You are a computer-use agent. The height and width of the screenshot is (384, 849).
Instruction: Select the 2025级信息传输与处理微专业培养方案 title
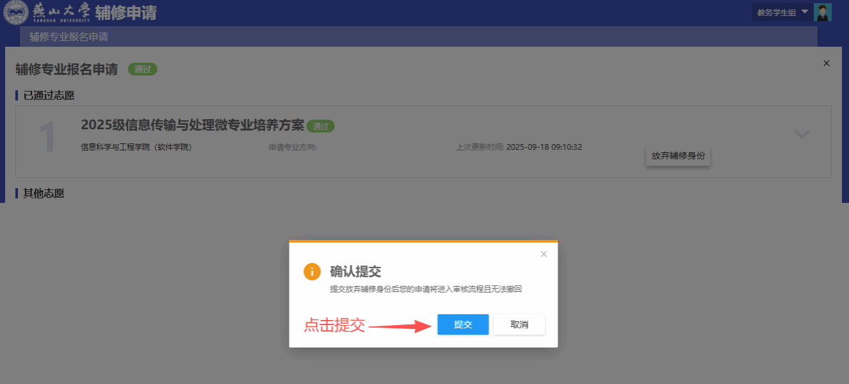[x=192, y=125]
